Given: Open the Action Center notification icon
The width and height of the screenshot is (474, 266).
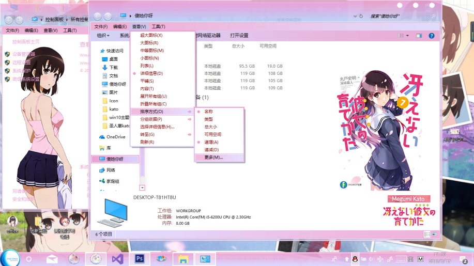Looking at the screenshot, I should coord(463,260).
